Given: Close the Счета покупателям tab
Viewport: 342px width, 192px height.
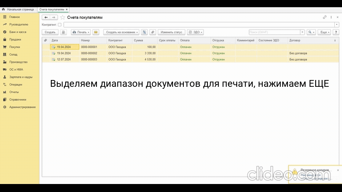Looking at the screenshot, I should [67, 9].
